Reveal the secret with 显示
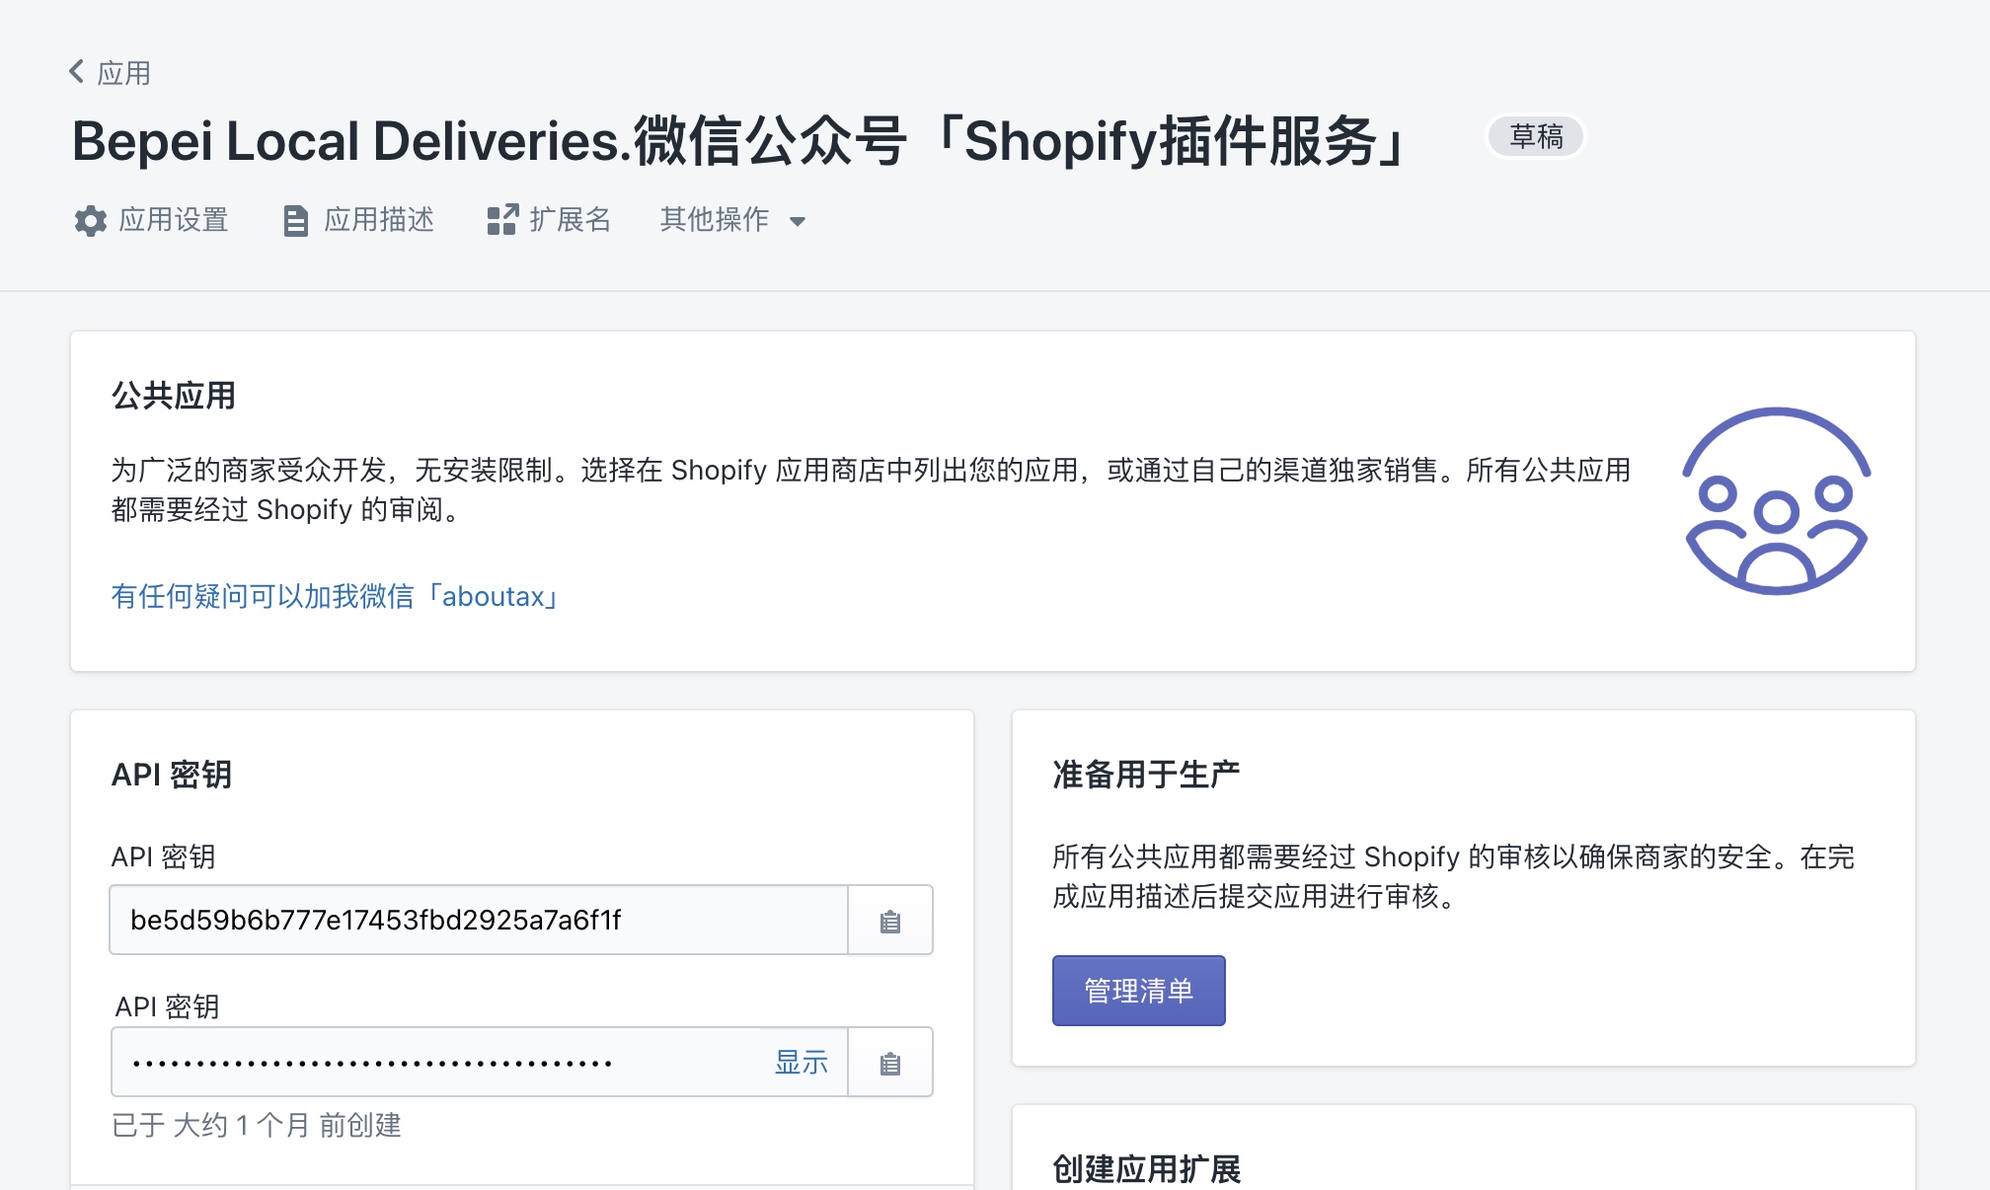This screenshot has height=1190, width=1990. pyautogui.click(x=802, y=1063)
